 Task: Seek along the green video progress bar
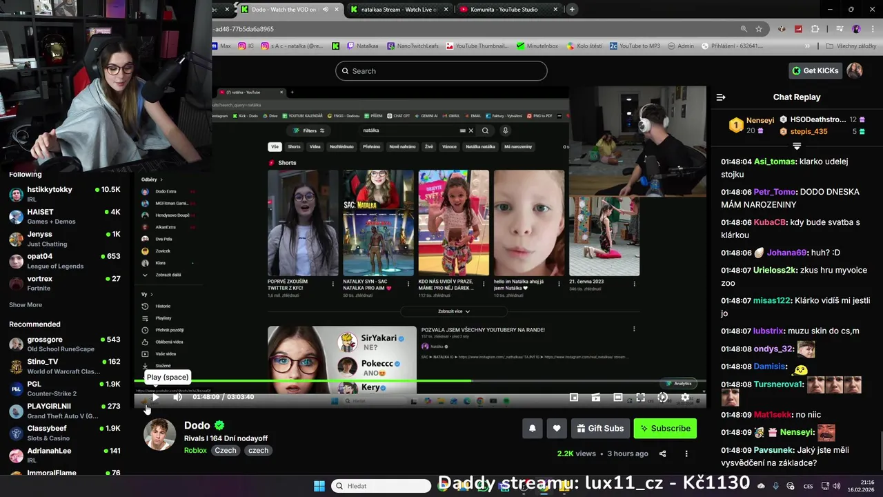(420, 380)
